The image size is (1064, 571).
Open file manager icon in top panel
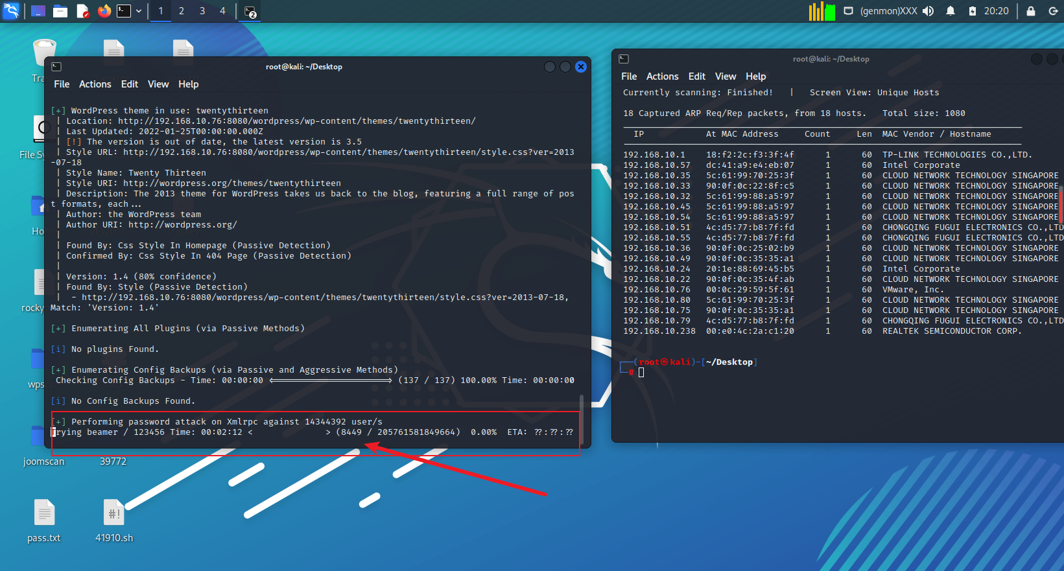(x=60, y=11)
